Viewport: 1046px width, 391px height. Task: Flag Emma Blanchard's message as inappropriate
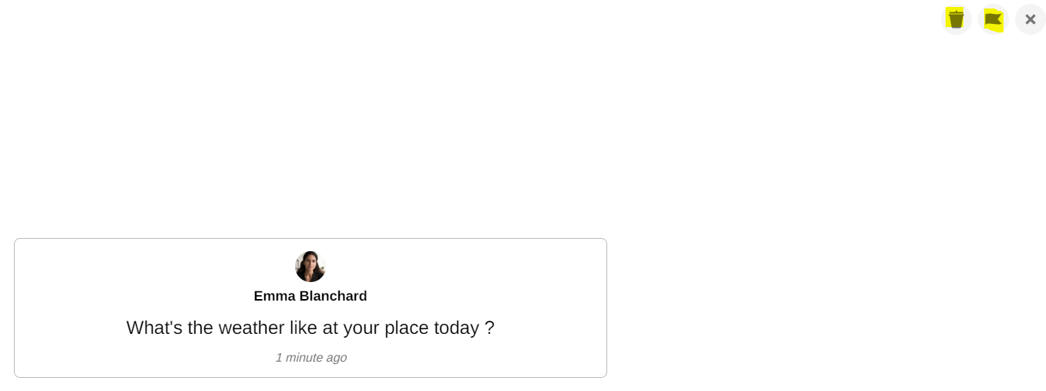(993, 19)
